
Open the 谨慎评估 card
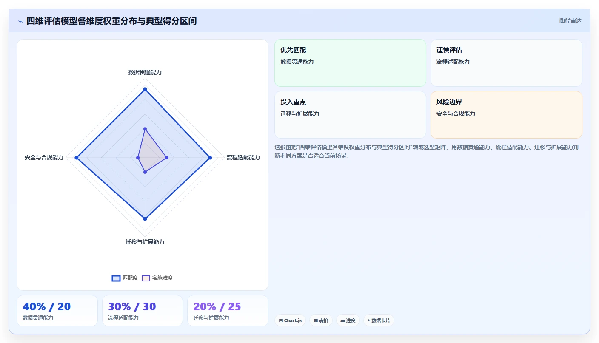click(506, 63)
